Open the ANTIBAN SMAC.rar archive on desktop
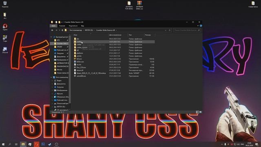Image resolution: width=261 pixels, height=147 pixels. click(x=139, y=5)
